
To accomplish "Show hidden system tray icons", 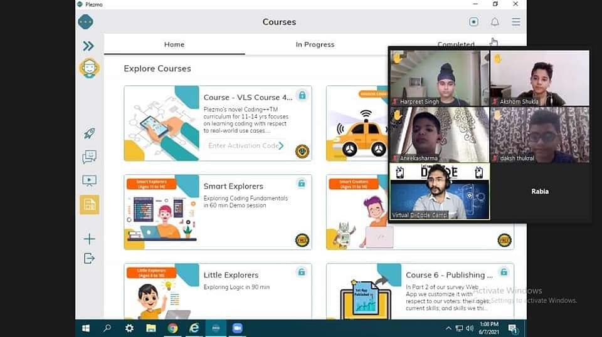I will (448, 328).
